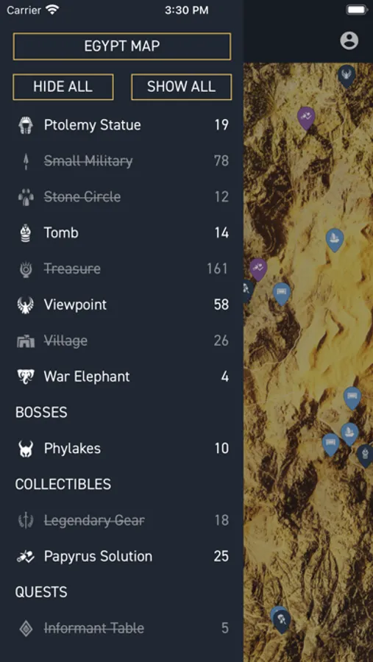Screen dimensions: 373x662
Task: Toggle the Informant Table quest markers
Action: [122, 628]
